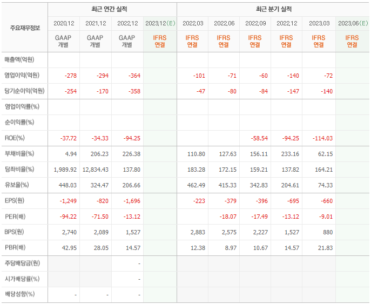Select the 2022.09 quarter header
This screenshot has width=371, height=304.
point(255,23)
